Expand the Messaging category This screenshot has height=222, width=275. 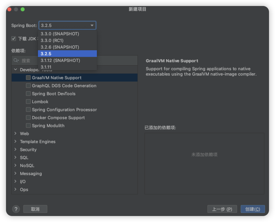[15, 173]
